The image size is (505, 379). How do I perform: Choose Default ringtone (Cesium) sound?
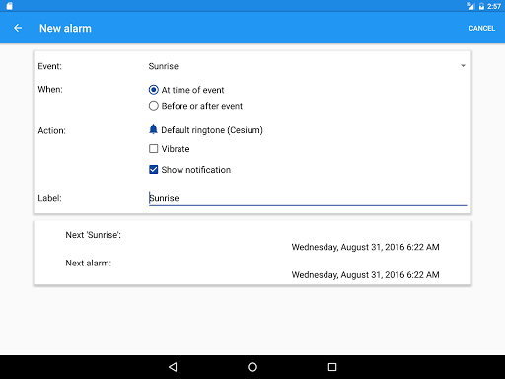tap(212, 130)
